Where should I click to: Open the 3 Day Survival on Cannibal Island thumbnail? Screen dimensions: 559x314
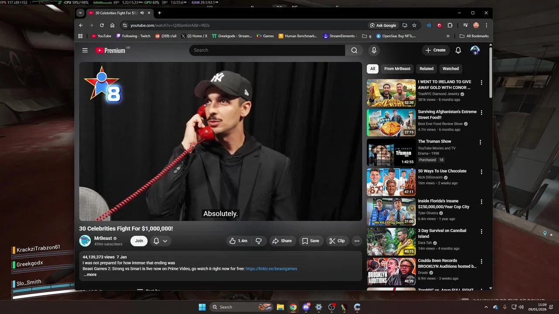click(391, 242)
